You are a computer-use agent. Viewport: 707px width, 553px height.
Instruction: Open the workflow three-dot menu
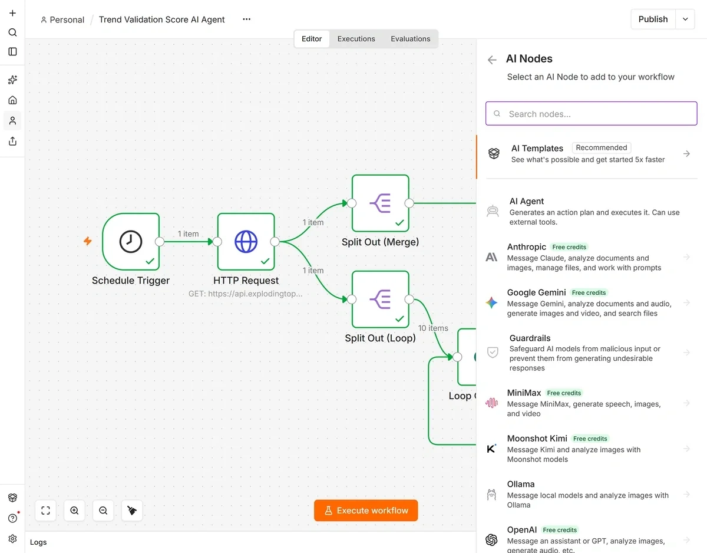247,19
